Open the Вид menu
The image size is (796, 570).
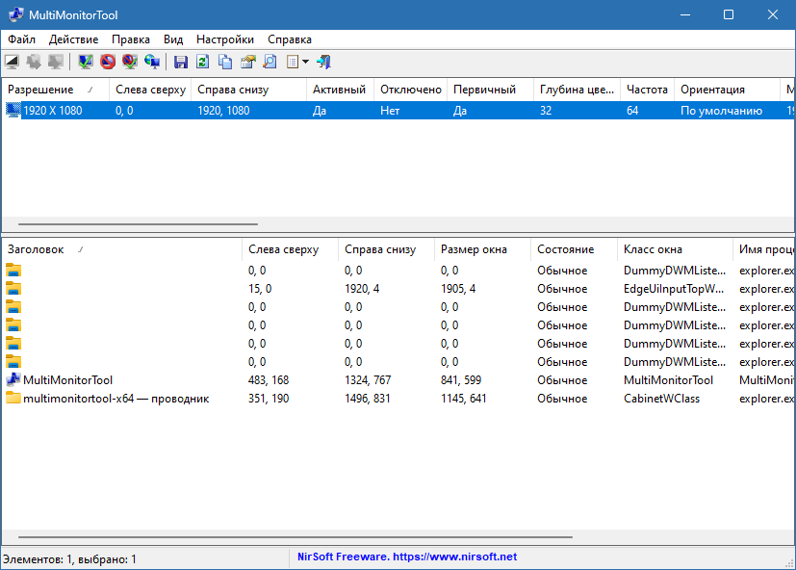(173, 39)
